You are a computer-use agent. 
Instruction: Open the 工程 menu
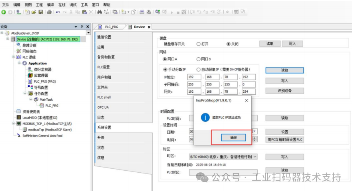pyautogui.click(x=39, y=5)
